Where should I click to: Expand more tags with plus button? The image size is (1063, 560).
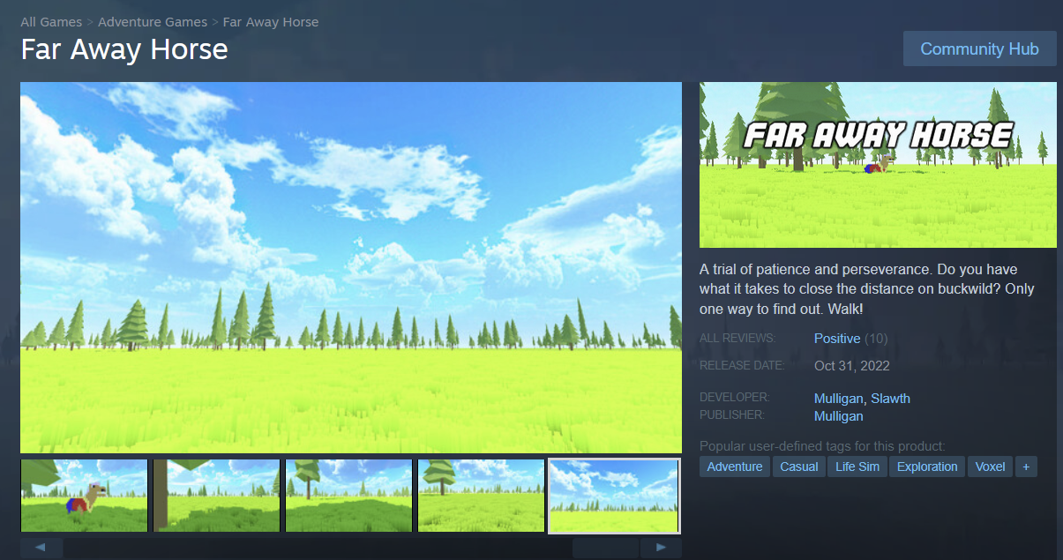tap(1026, 467)
